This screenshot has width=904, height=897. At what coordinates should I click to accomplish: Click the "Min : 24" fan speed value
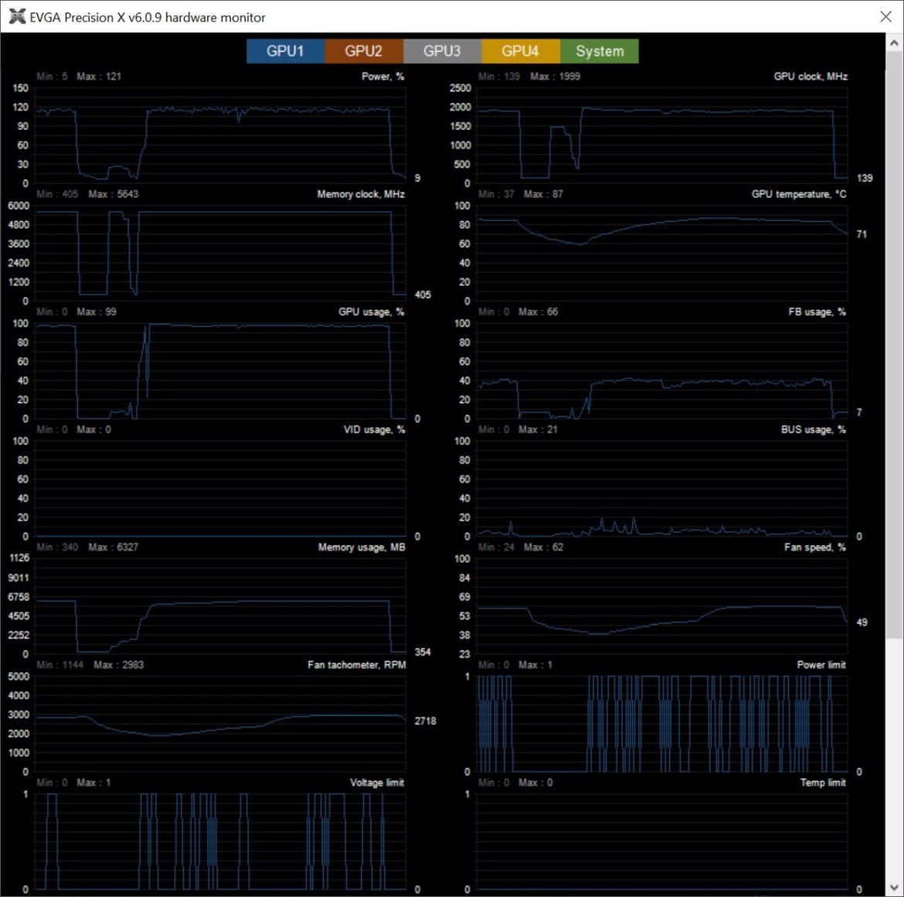pyautogui.click(x=496, y=547)
